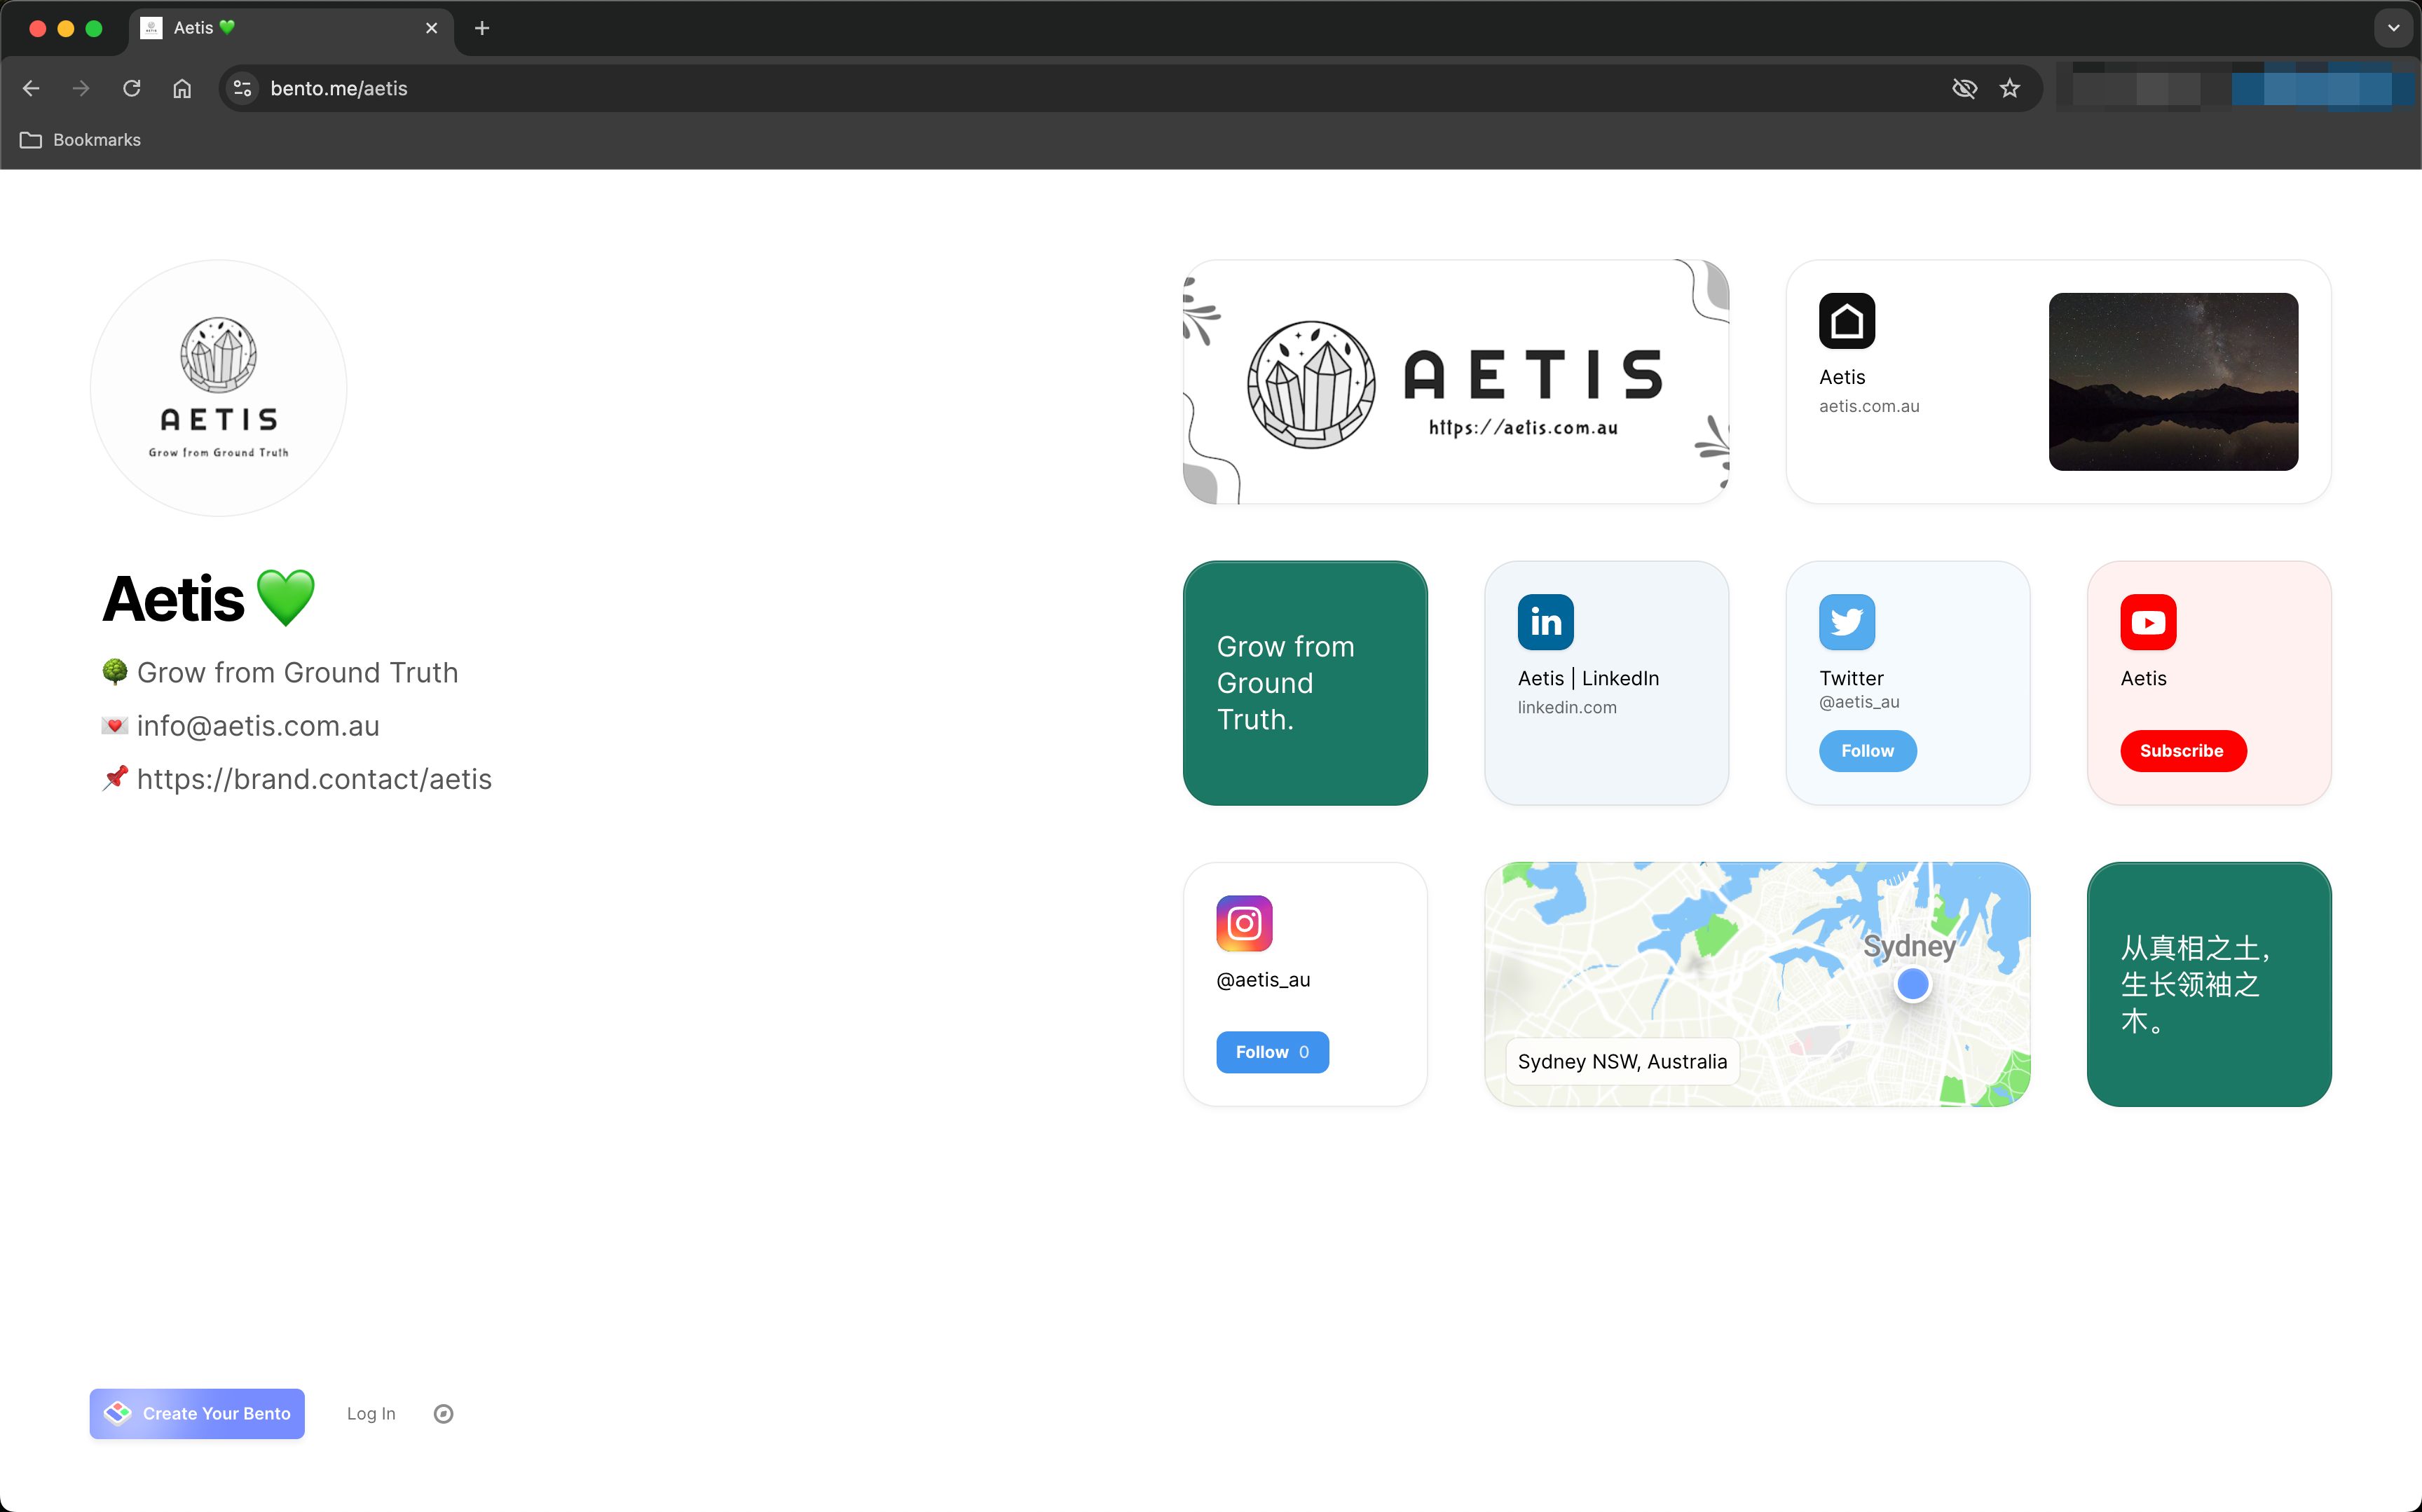Open a new browser tab

[482, 28]
